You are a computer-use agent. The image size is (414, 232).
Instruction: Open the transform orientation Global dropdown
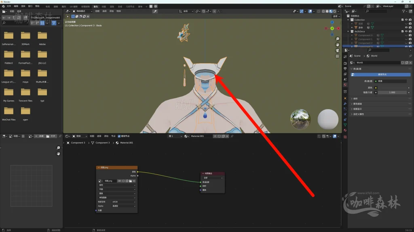pyautogui.click(x=186, y=11)
